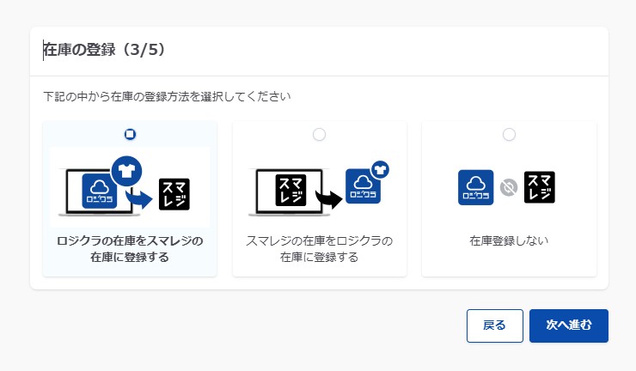Click the grey no-sync icon

(509, 188)
